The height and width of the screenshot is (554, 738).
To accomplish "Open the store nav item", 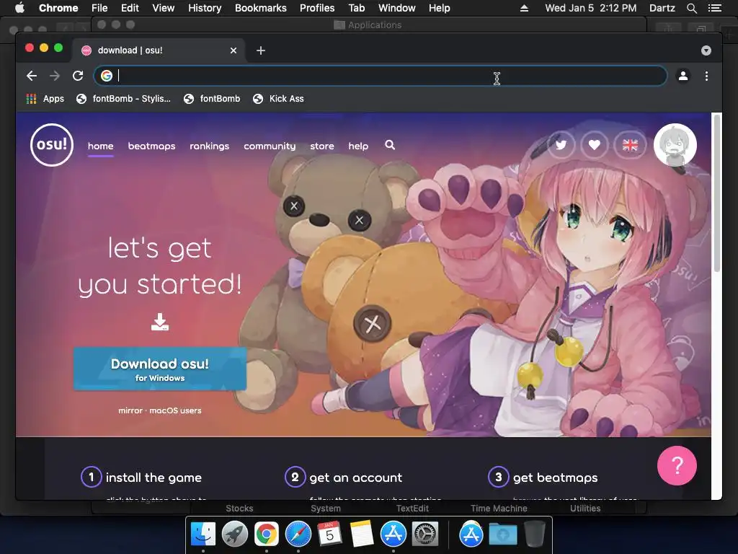I will (322, 146).
